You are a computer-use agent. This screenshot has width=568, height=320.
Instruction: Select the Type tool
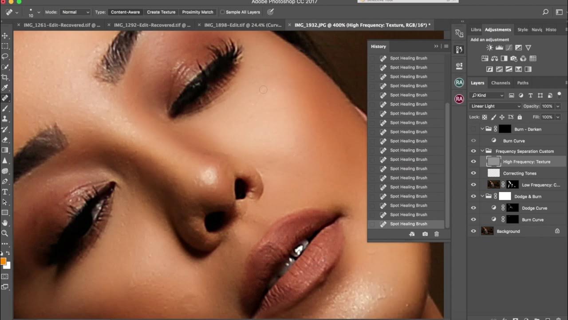(5, 192)
